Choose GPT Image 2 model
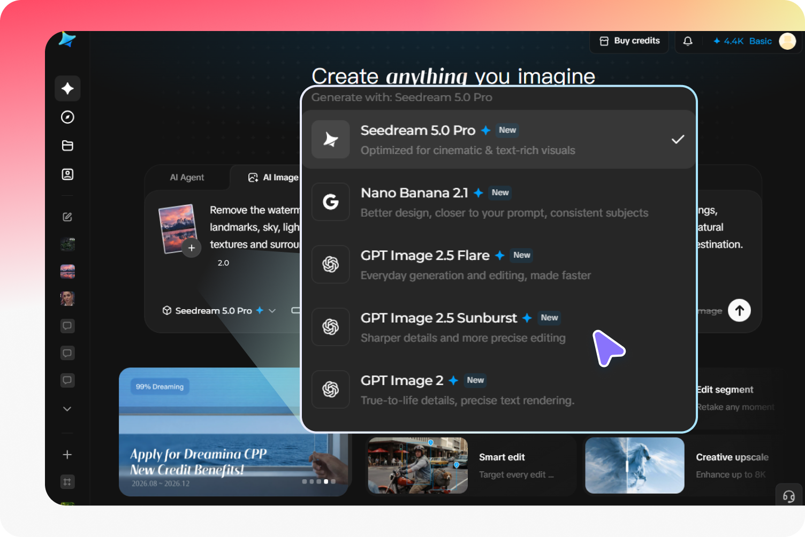The height and width of the screenshot is (537, 805). pyautogui.click(x=499, y=389)
